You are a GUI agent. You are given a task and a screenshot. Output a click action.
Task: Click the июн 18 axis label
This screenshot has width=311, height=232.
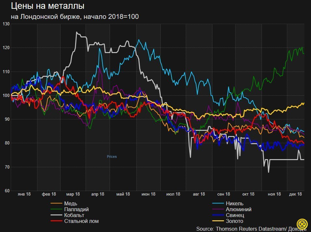pyautogui.click(x=148, y=194)
